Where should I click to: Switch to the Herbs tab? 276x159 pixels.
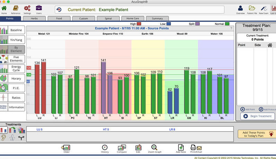click(34, 18)
